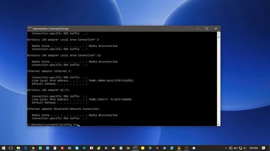The width and height of the screenshot is (270, 151).
Task: Click 'Media disconnected' under the Bluetooth adapter
Action: [x=103, y=115]
